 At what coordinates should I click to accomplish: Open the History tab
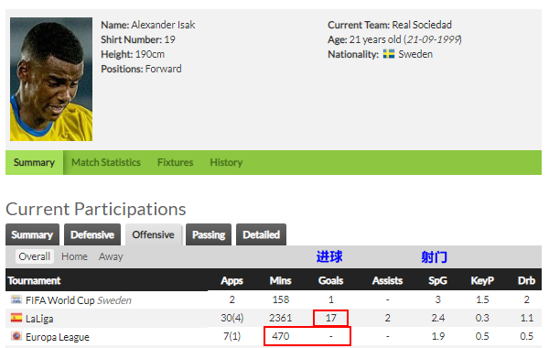[x=226, y=162]
